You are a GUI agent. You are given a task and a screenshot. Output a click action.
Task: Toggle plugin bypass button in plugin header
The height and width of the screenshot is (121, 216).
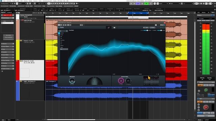coord(59,25)
